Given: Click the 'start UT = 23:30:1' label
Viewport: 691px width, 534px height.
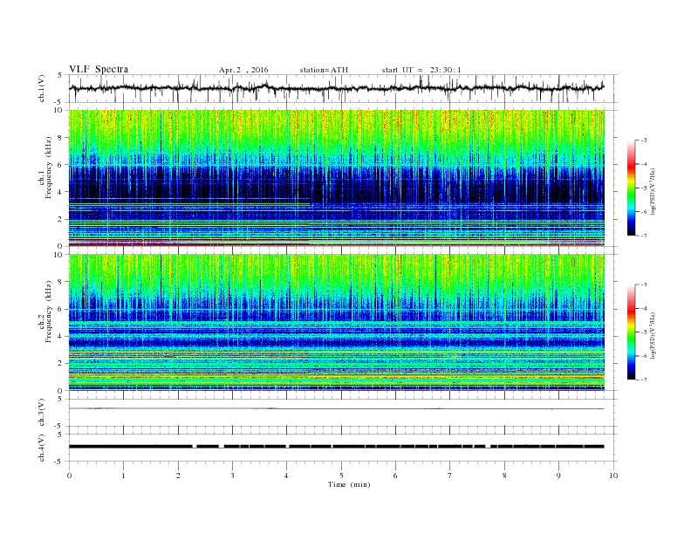Looking at the screenshot, I should (421, 70).
